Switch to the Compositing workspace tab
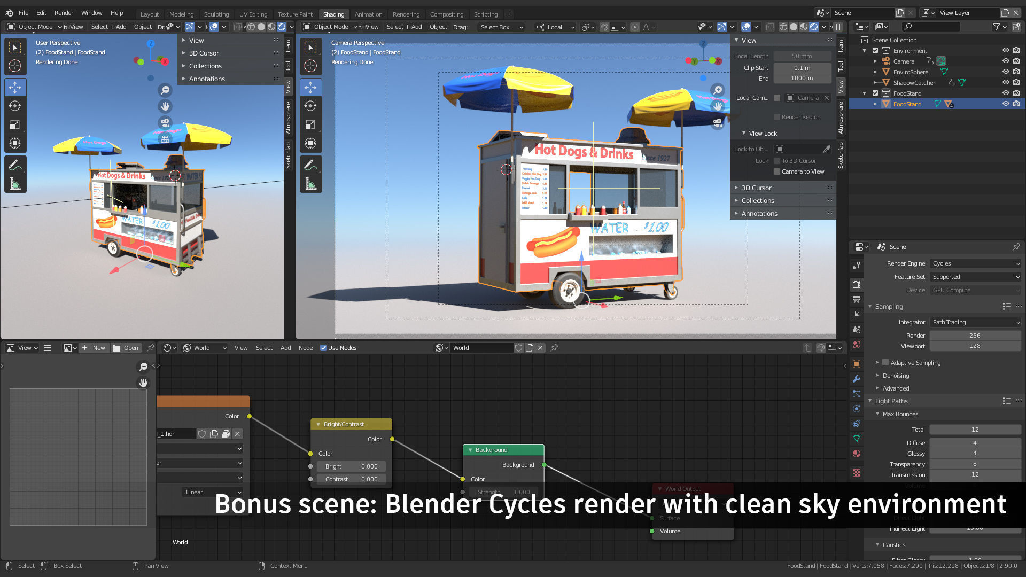This screenshot has width=1026, height=577. 446,14
